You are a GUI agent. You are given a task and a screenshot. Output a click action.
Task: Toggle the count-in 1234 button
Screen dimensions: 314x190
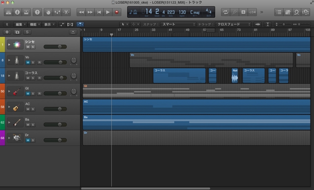pos(252,12)
